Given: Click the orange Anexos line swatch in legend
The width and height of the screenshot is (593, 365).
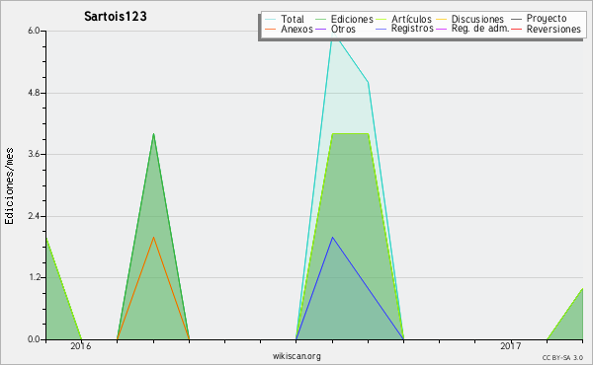Looking at the screenshot, I should tap(271, 29).
